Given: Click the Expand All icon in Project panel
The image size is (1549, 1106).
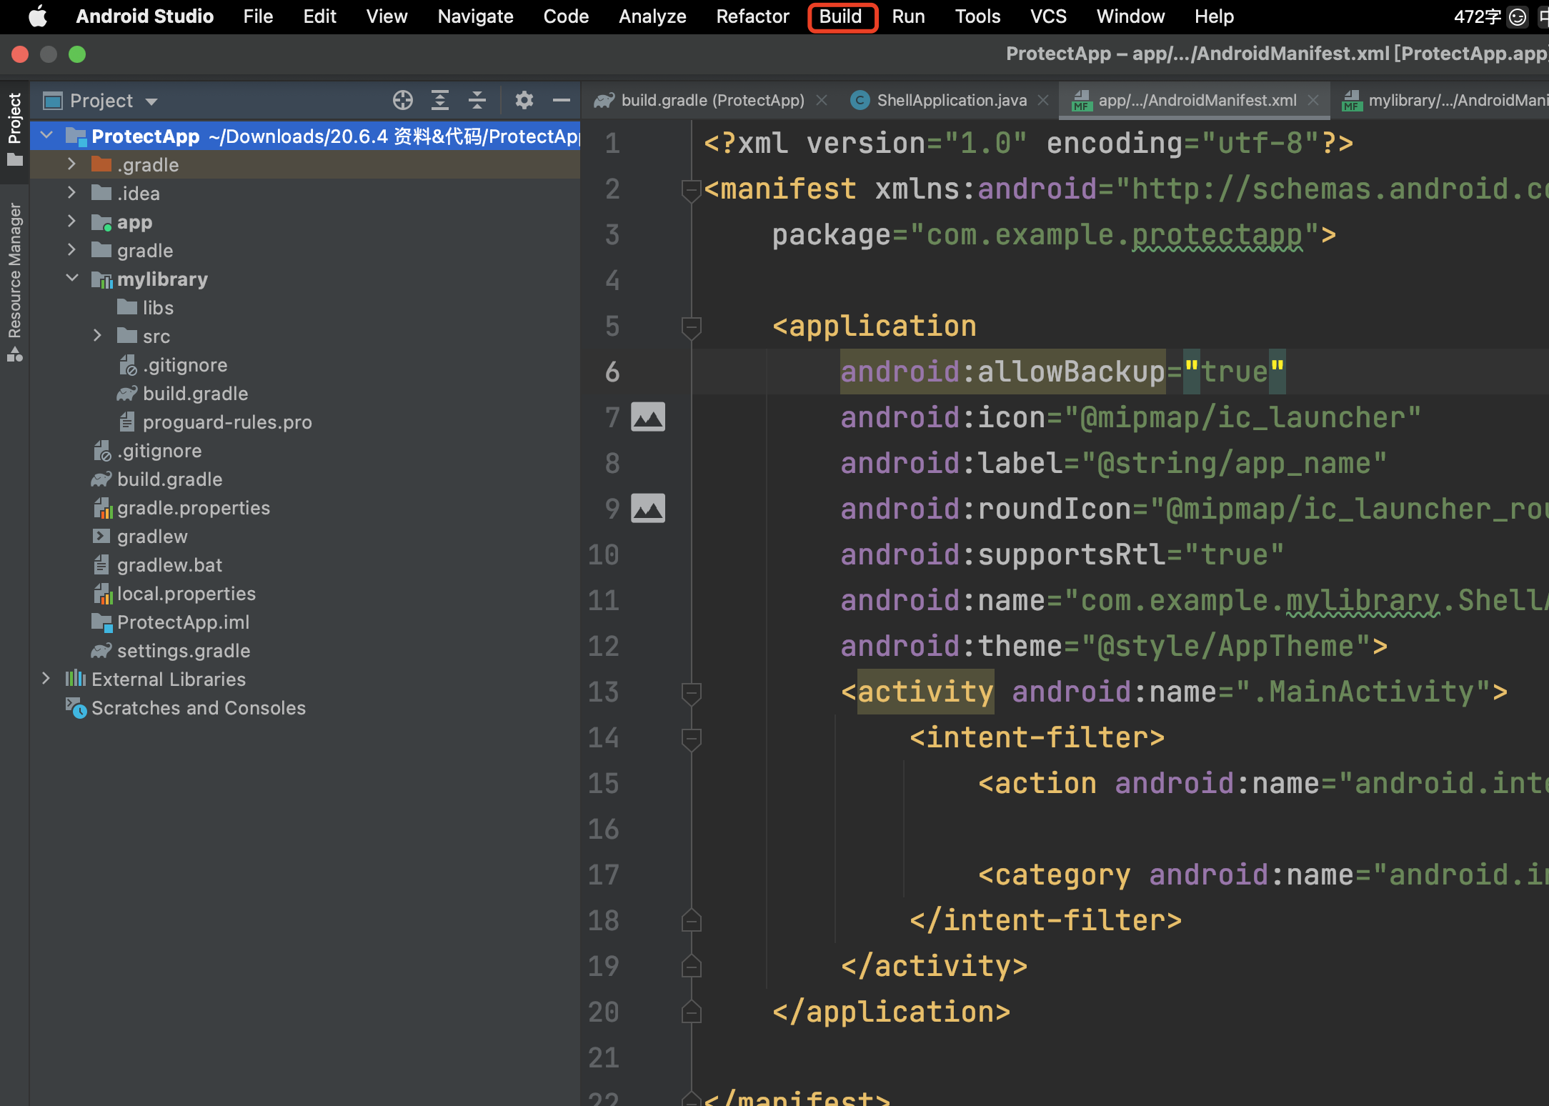Looking at the screenshot, I should [x=440, y=101].
